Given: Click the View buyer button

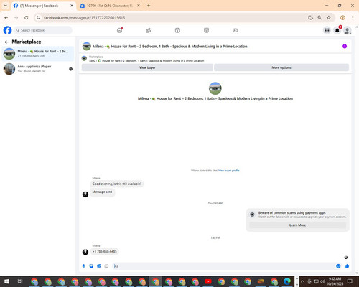Looking at the screenshot, I should 147,67.
